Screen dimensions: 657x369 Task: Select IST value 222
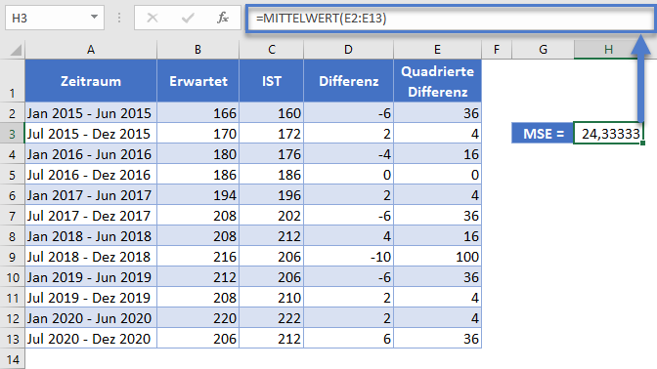pos(272,318)
